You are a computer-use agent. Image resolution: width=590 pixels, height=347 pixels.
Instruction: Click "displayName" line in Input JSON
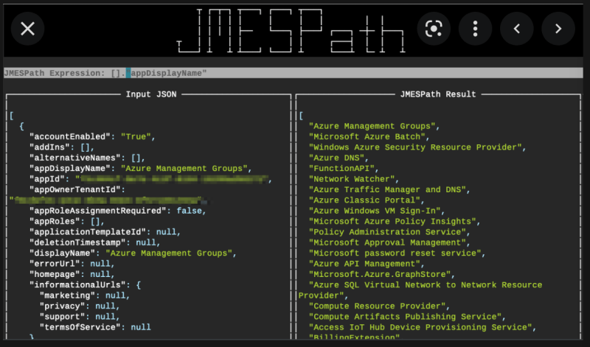point(133,253)
